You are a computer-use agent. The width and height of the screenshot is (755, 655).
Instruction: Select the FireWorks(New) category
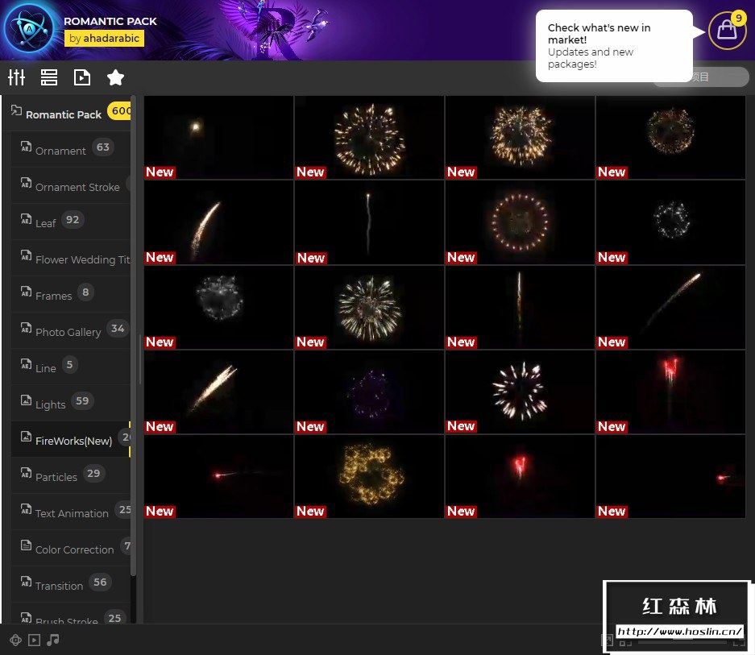pos(71,439)
